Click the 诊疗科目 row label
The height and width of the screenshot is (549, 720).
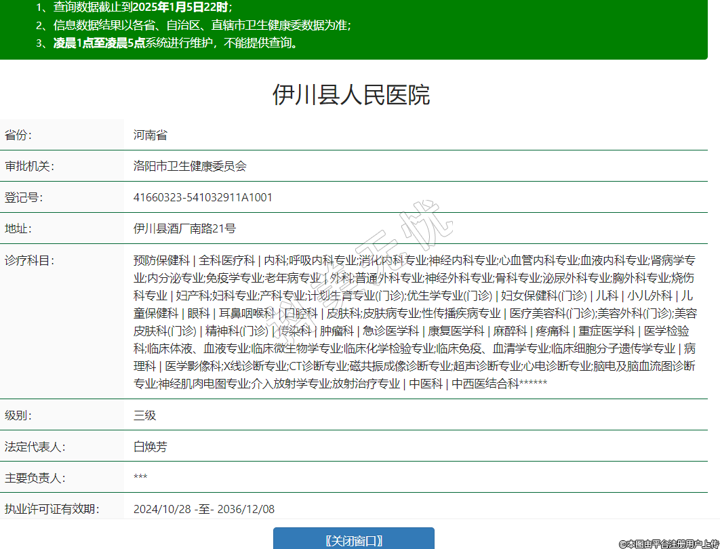click(29, 260)
